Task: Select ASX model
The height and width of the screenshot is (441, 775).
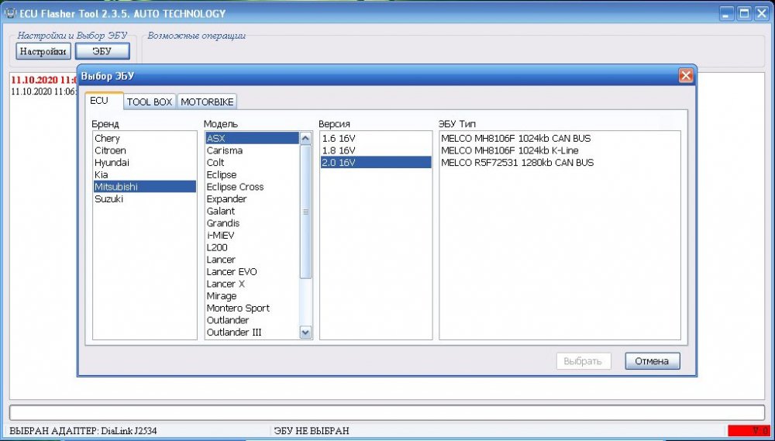Action: pos(252,139)
